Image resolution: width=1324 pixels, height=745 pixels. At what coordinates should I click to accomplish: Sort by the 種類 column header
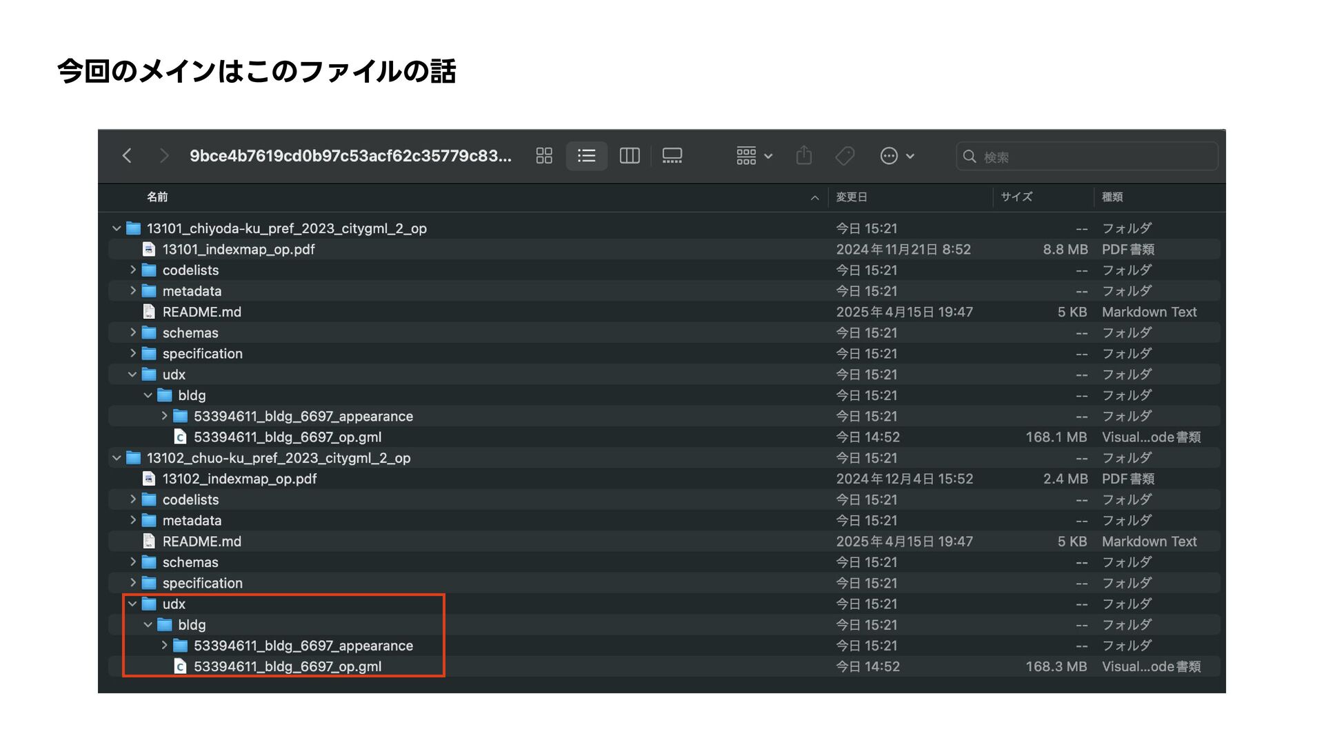coord(1112,197)
